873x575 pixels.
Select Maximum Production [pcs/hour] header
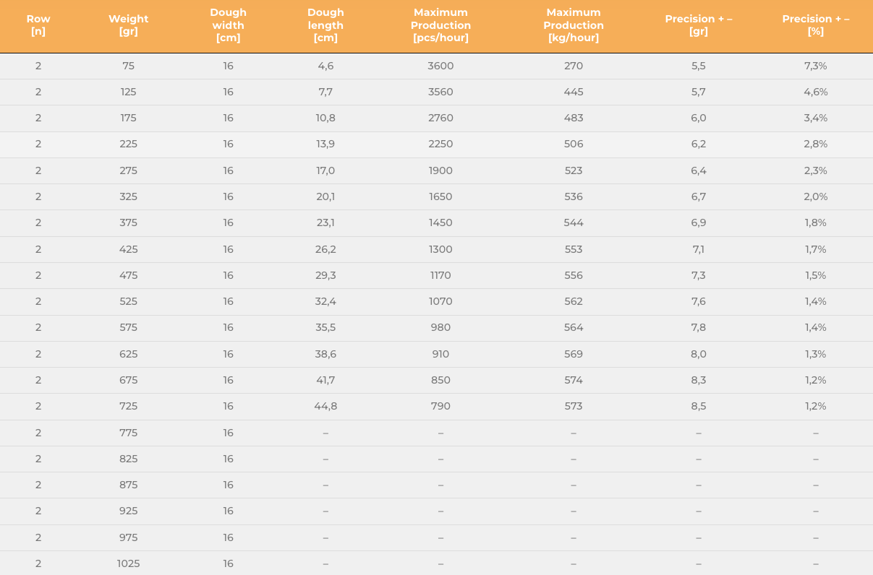[440, 25]
